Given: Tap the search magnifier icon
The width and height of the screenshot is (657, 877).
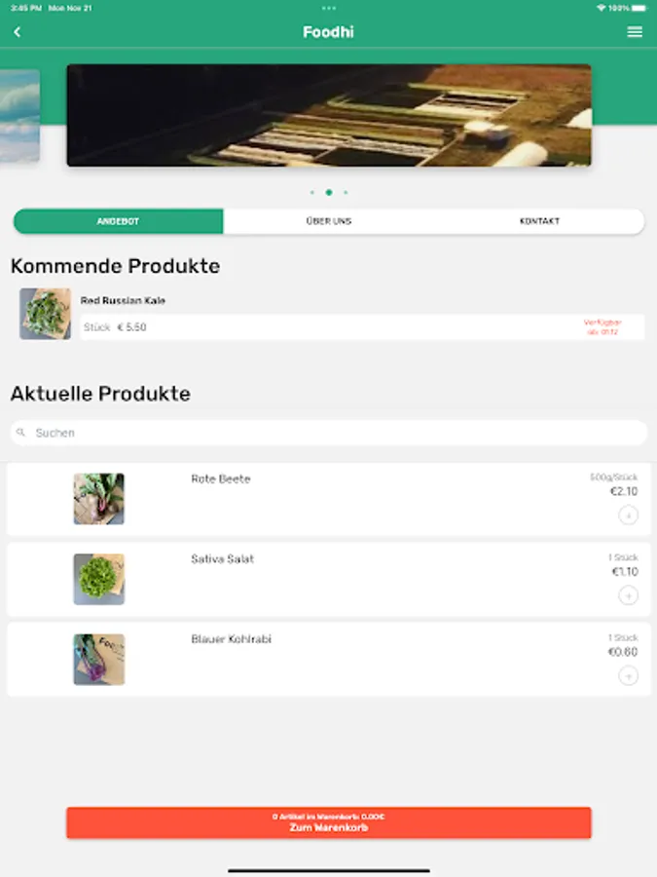Looking at the screenshot, I should tap(20, 433).
